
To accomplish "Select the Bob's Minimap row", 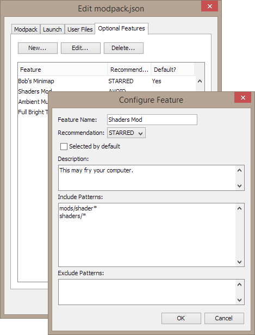I will click(x=107, y=81).
